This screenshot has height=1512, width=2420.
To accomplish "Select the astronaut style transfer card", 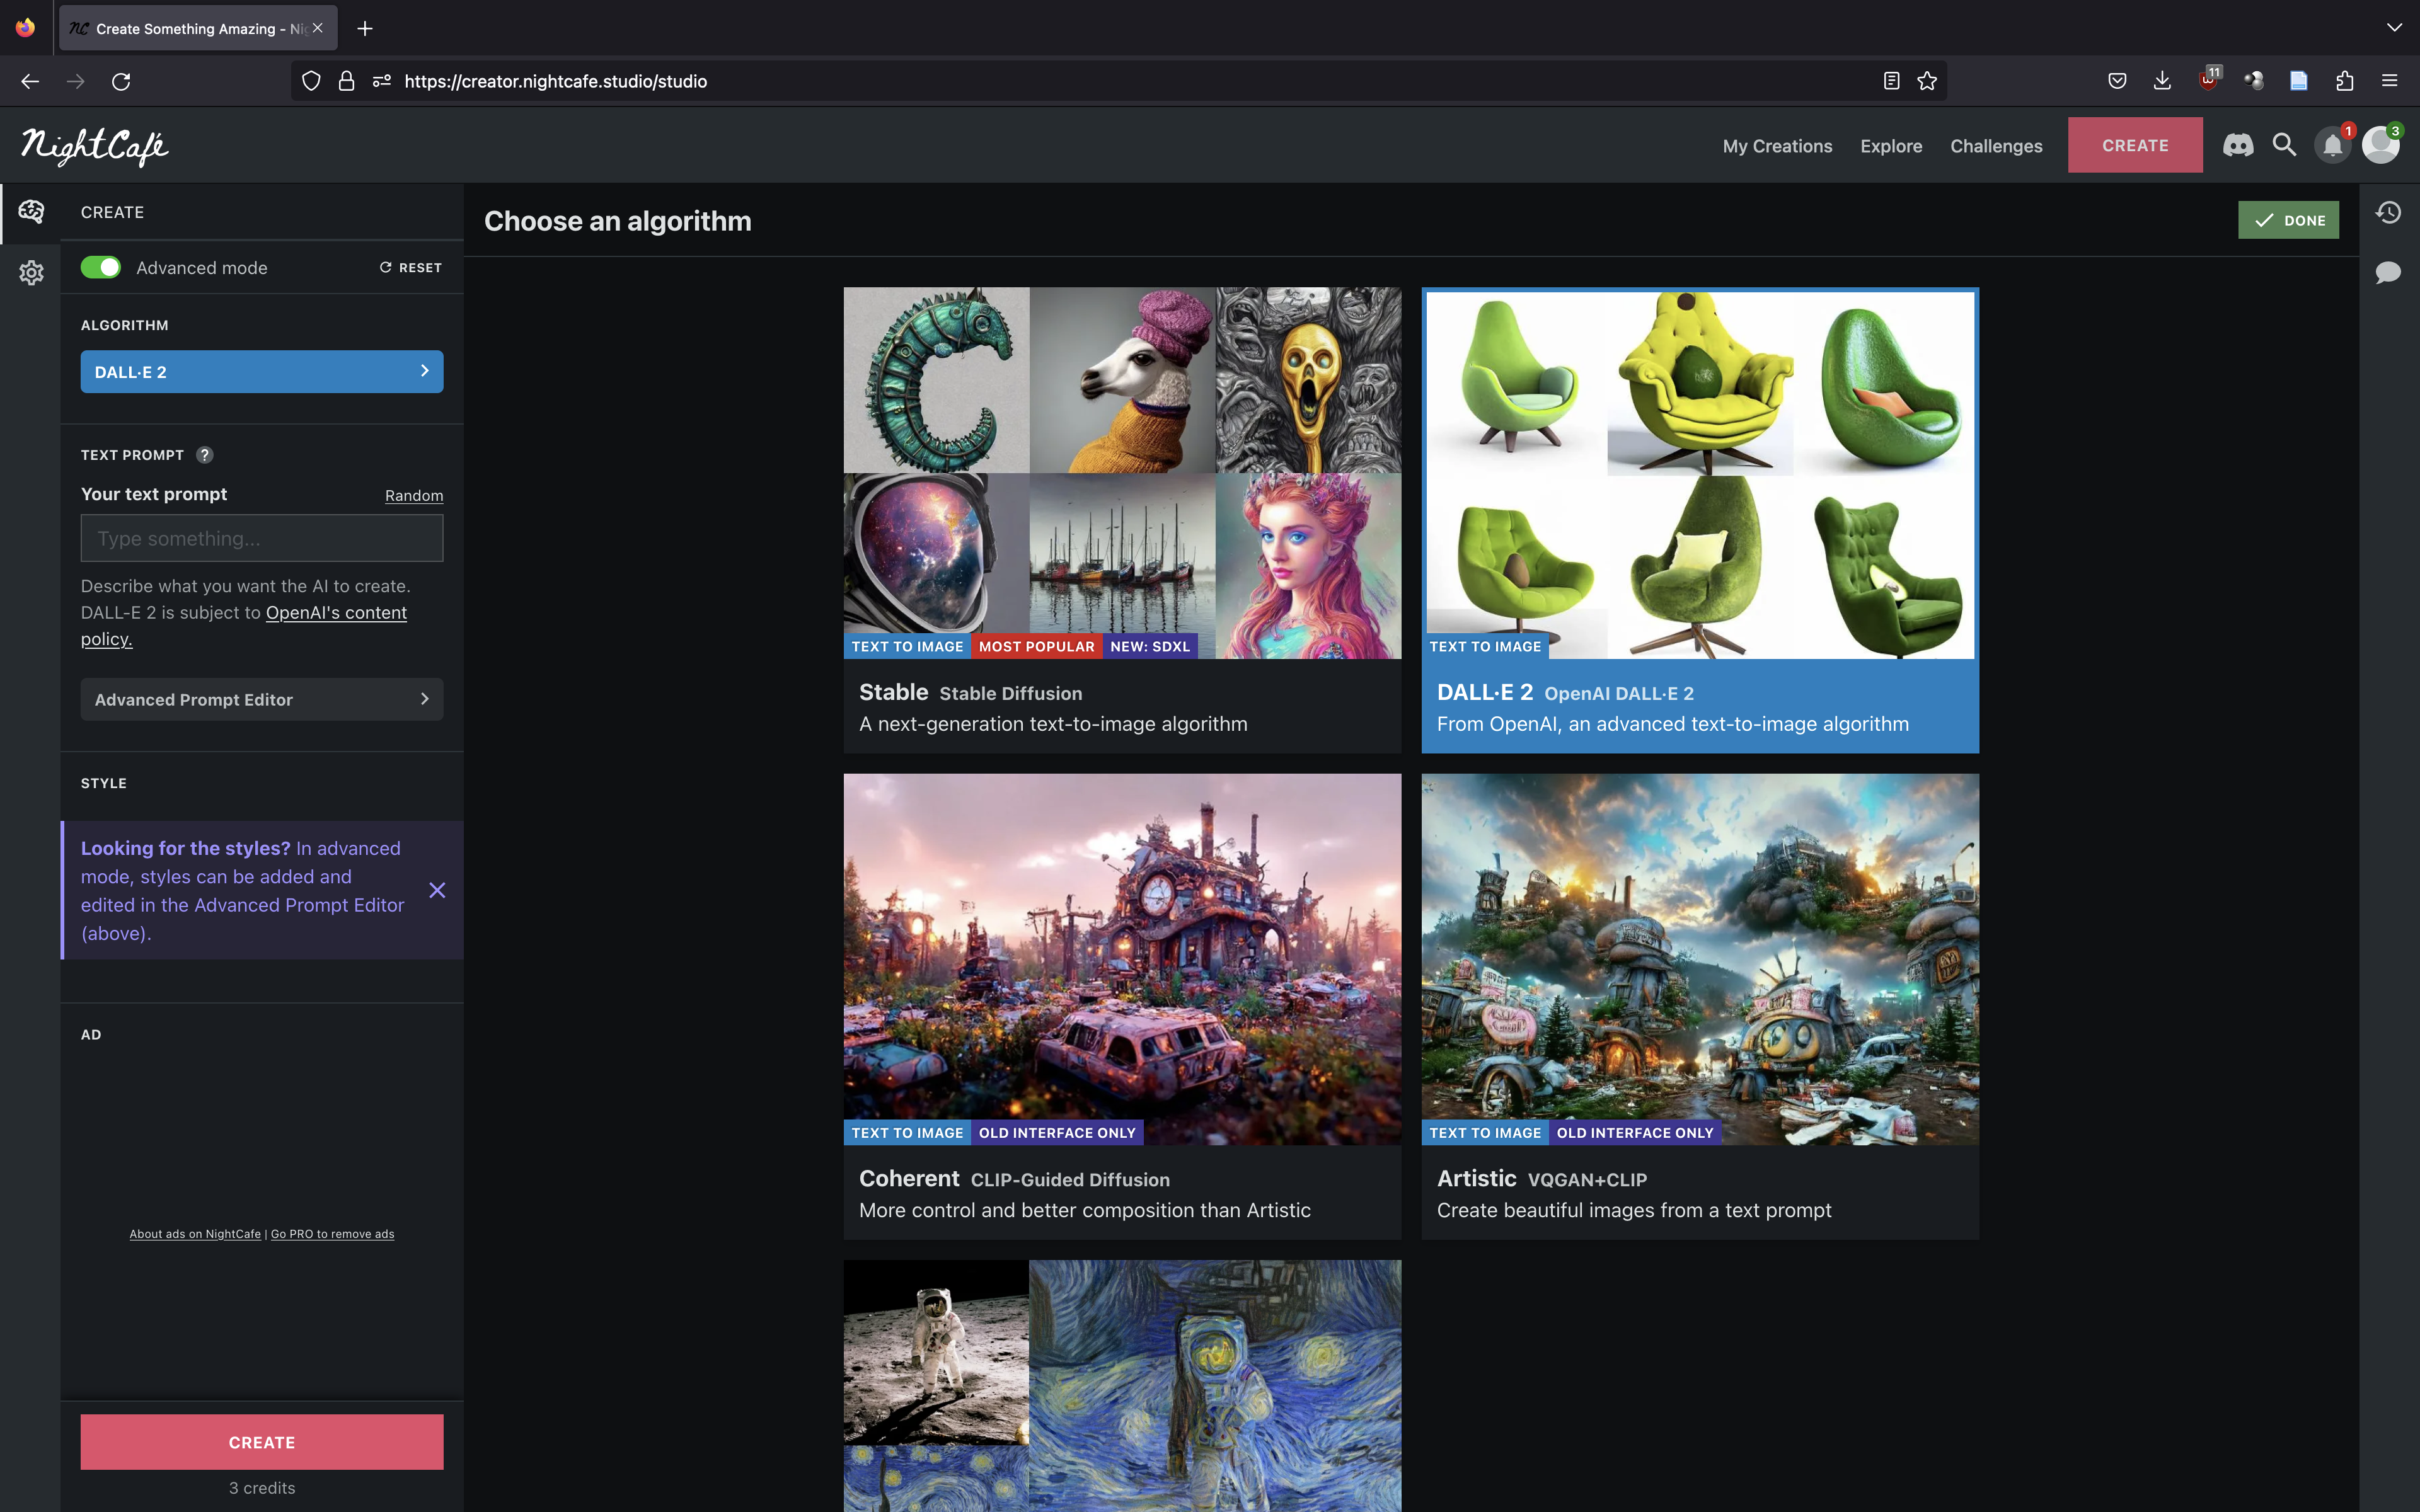I will [1122, 1386].
